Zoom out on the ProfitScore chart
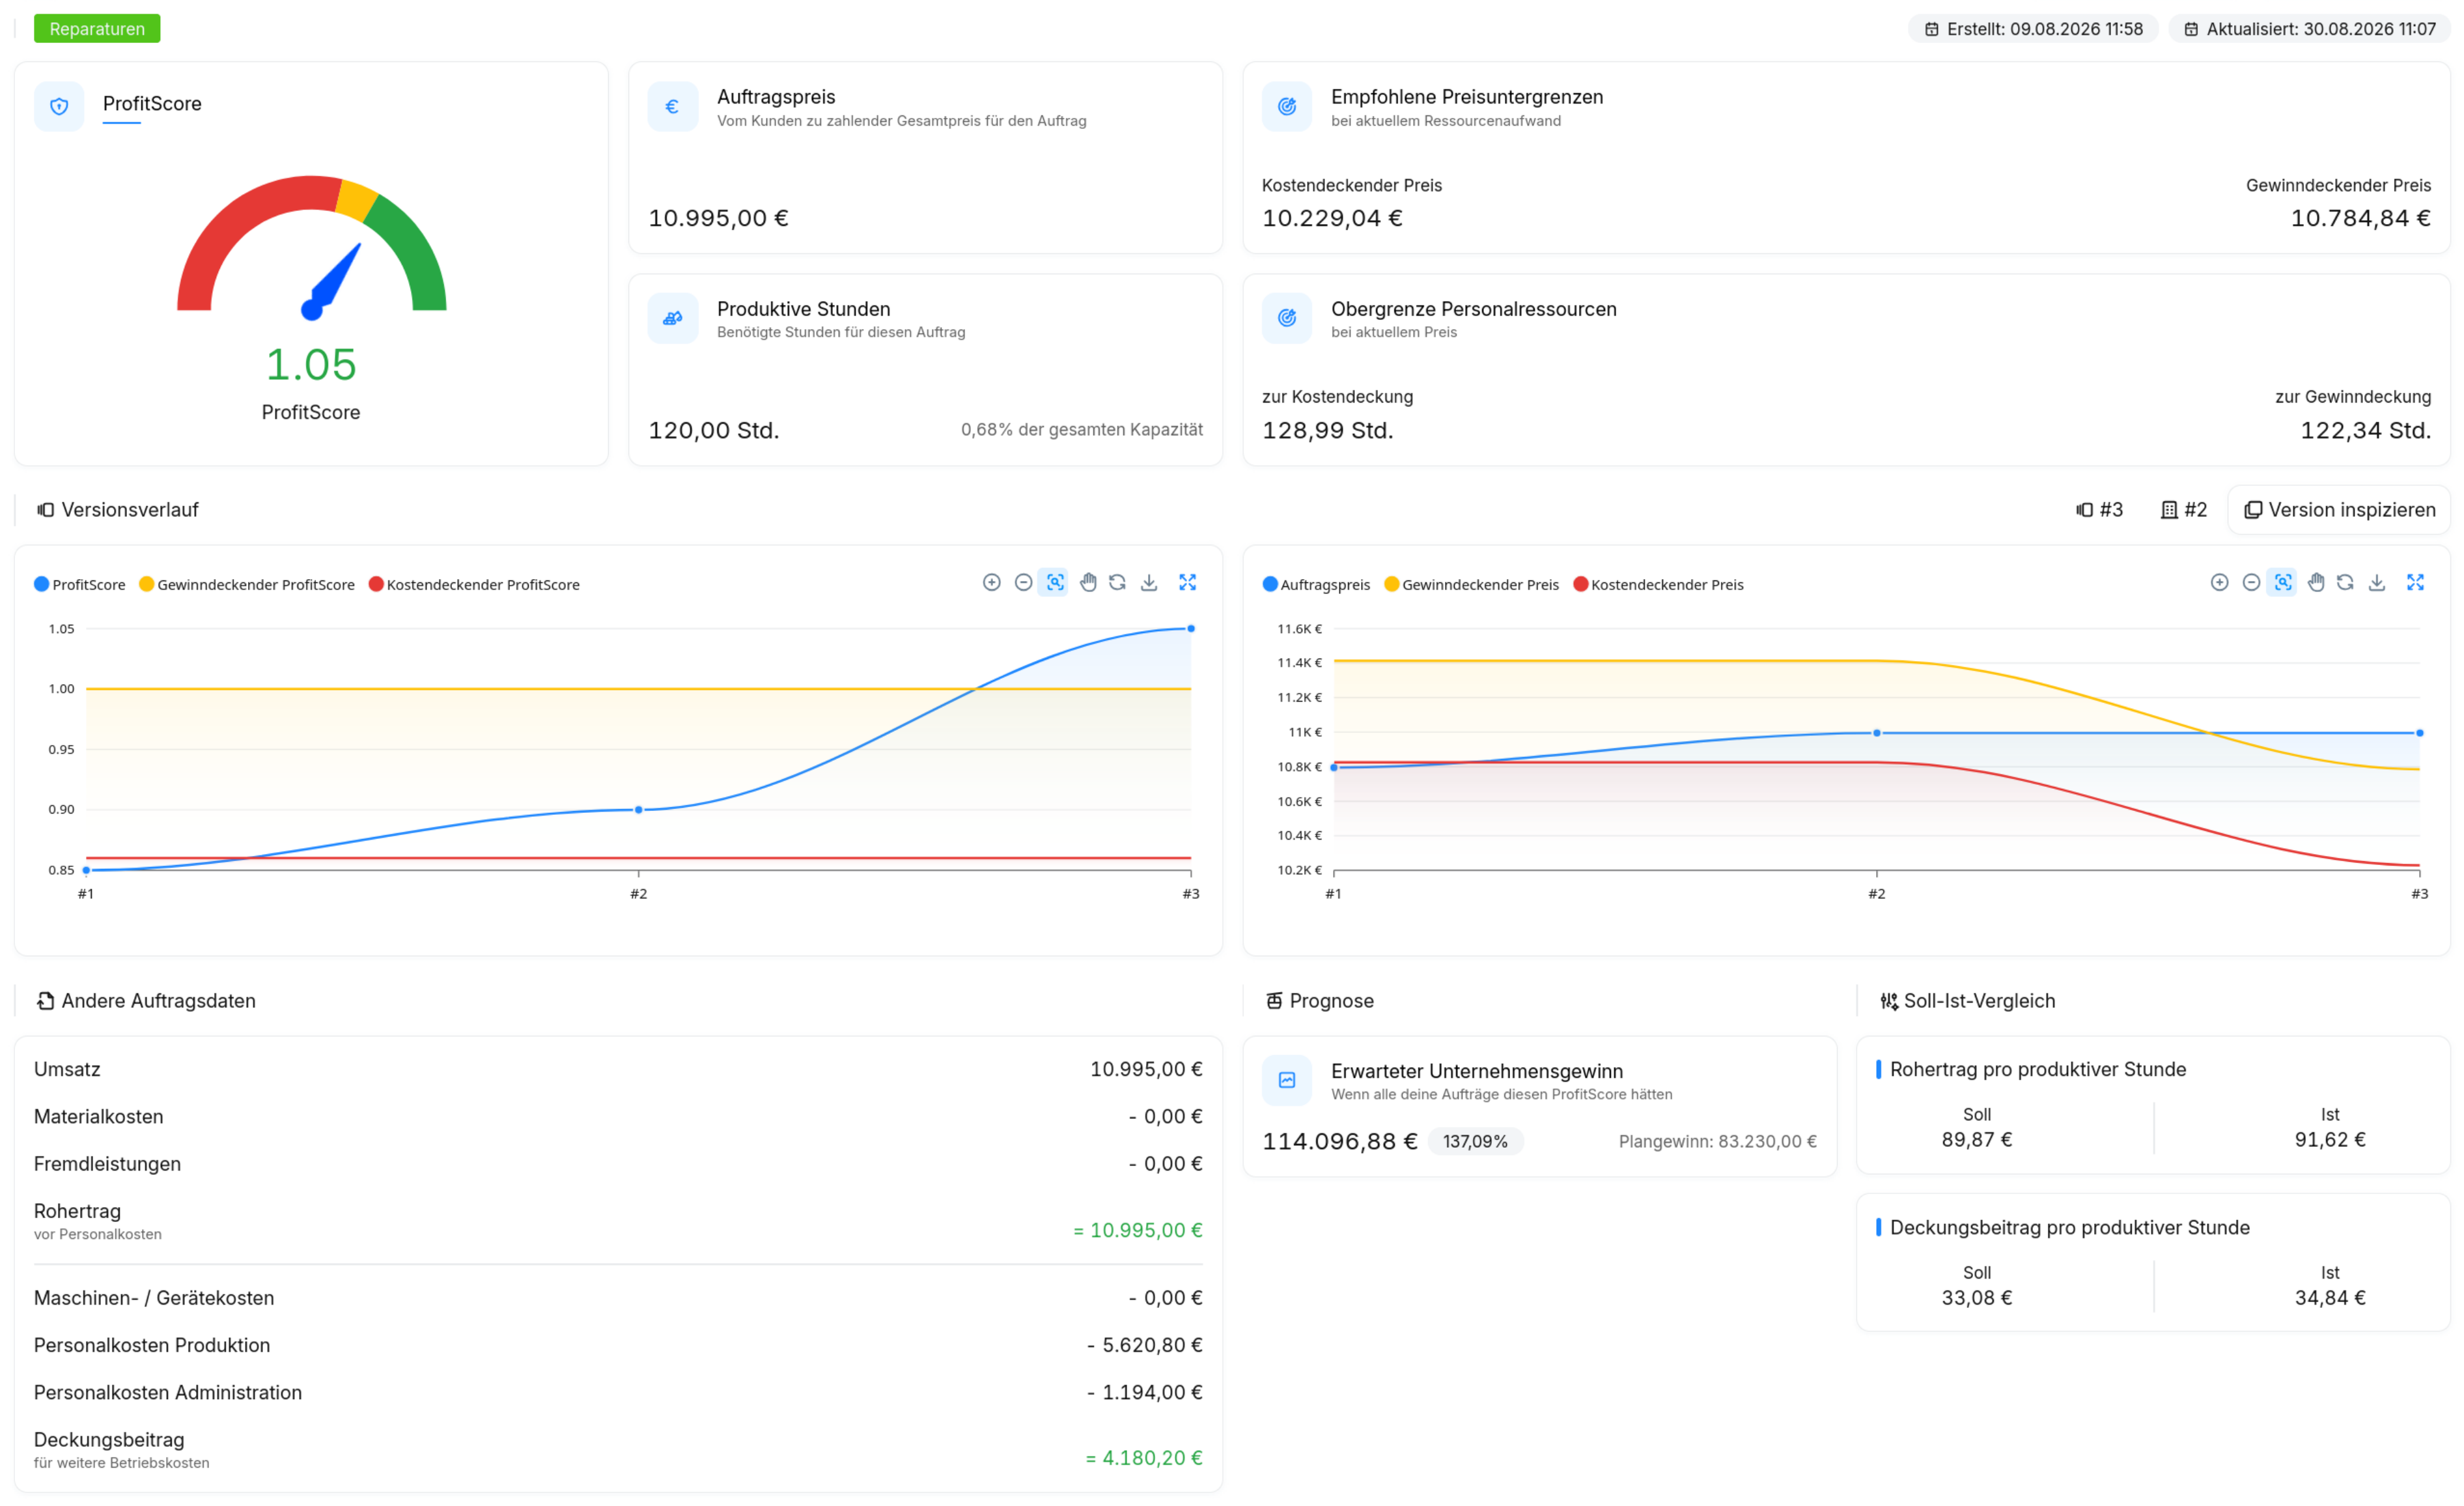 pyautogui.click(x=1023, y=582)
